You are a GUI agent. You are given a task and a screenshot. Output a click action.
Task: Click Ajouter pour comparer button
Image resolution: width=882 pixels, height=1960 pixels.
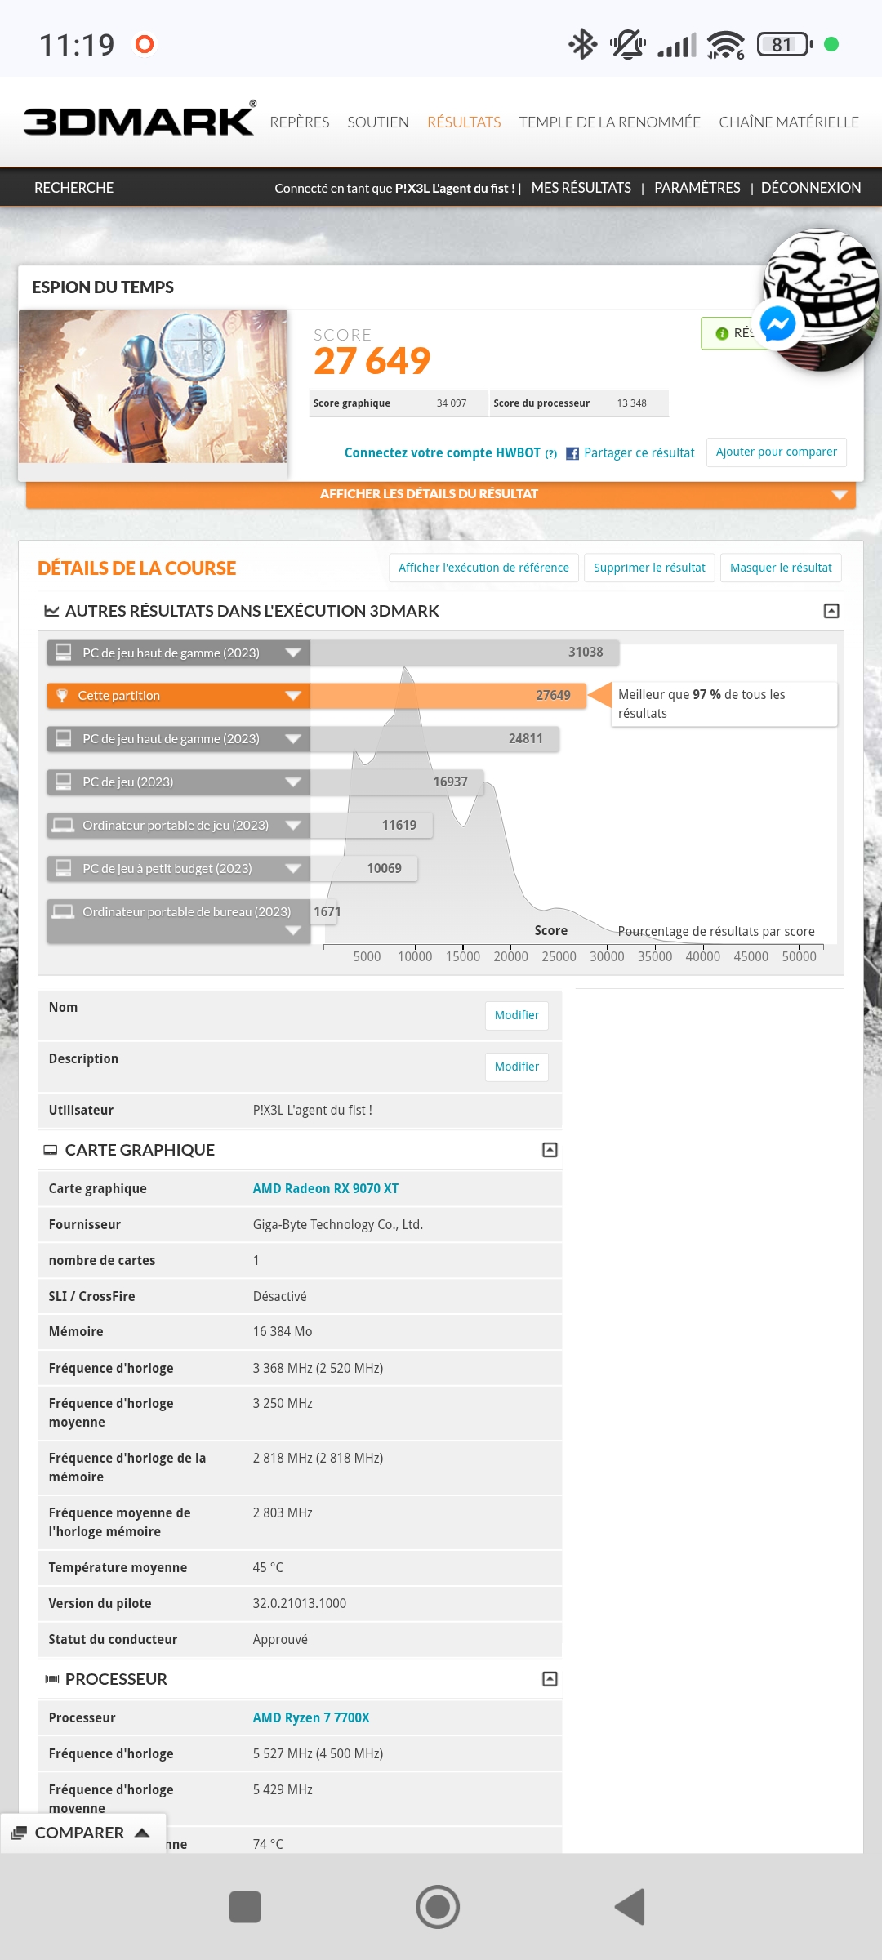click(777, 452)
